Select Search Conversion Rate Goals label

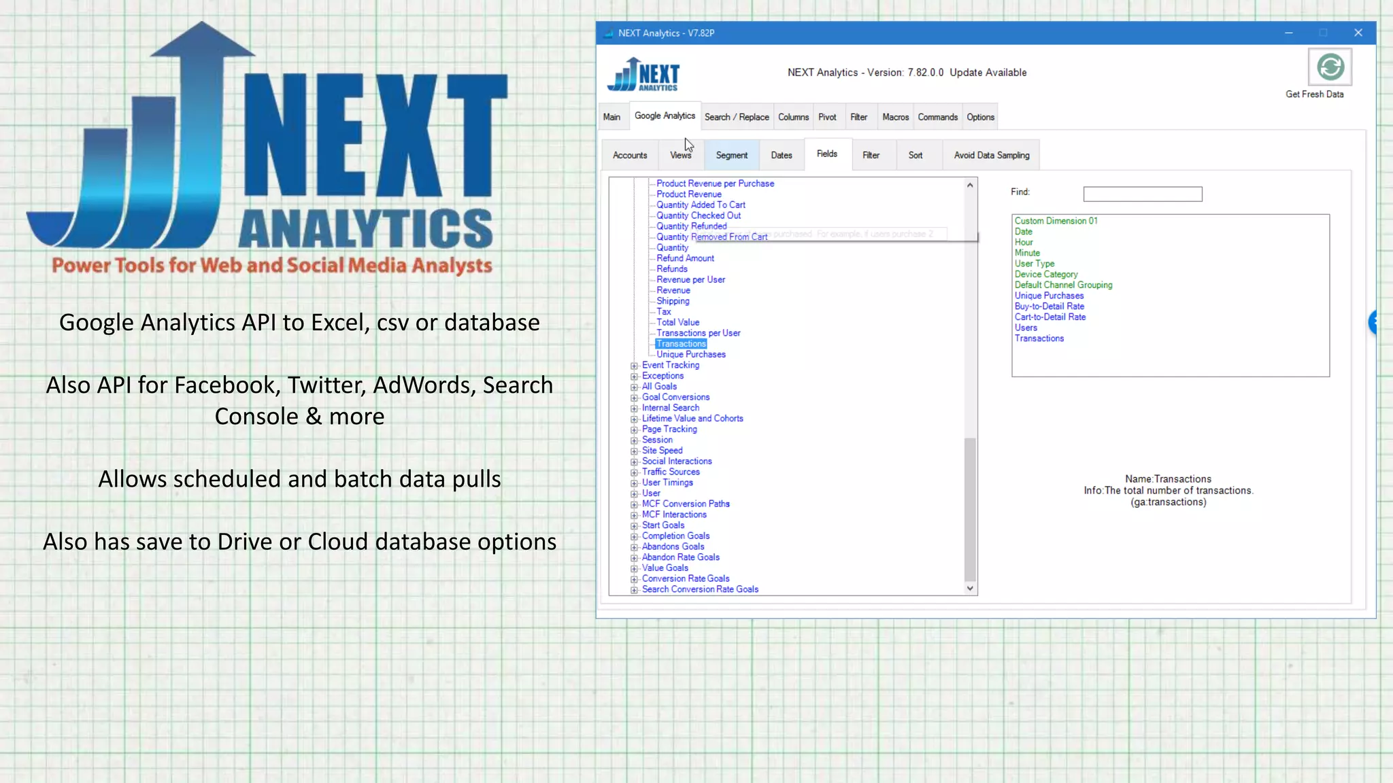point(700,589)
